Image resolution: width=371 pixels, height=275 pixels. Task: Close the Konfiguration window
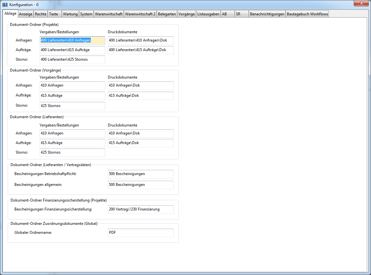[x=361, y=3]
